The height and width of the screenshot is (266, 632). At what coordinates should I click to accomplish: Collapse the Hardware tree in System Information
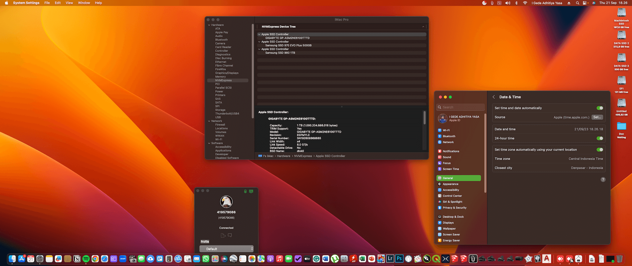pyautogui.click(x=209, y=25)
